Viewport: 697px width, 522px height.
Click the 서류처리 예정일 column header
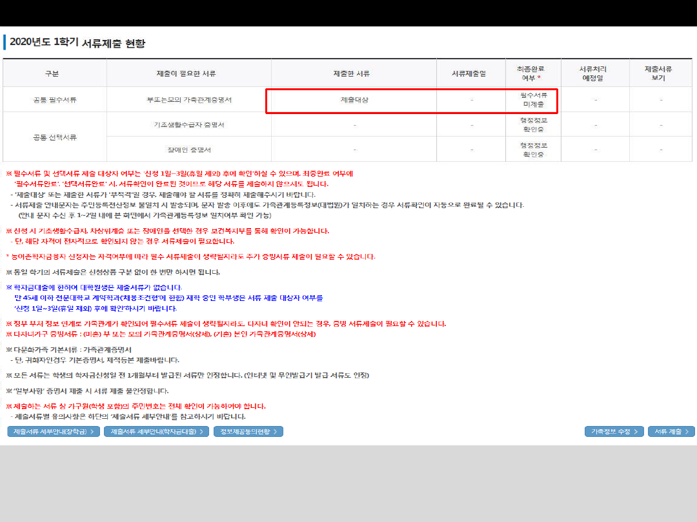(x=595, y=73)
